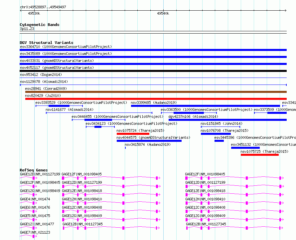Click the blue bar of nsv1076708 (Thareja2015)

click(216, 134)
